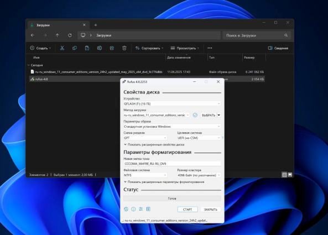Open the Размер кластера dropdown

click(x=199, y=175)
